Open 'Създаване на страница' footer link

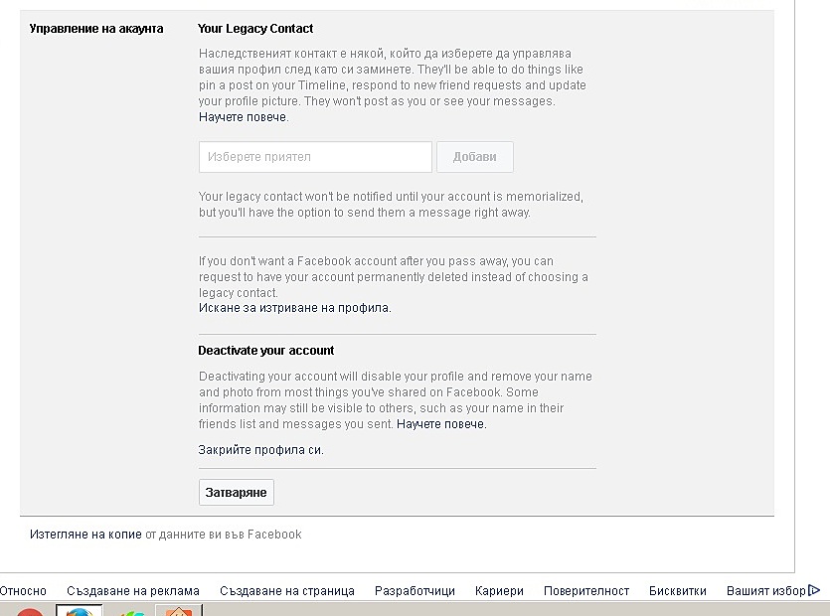point(287,591)
